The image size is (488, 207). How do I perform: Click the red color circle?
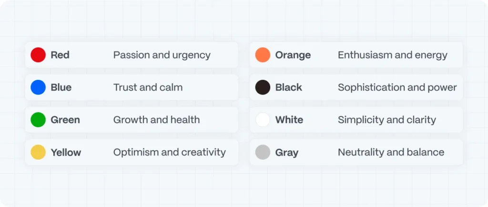point(38,55)
